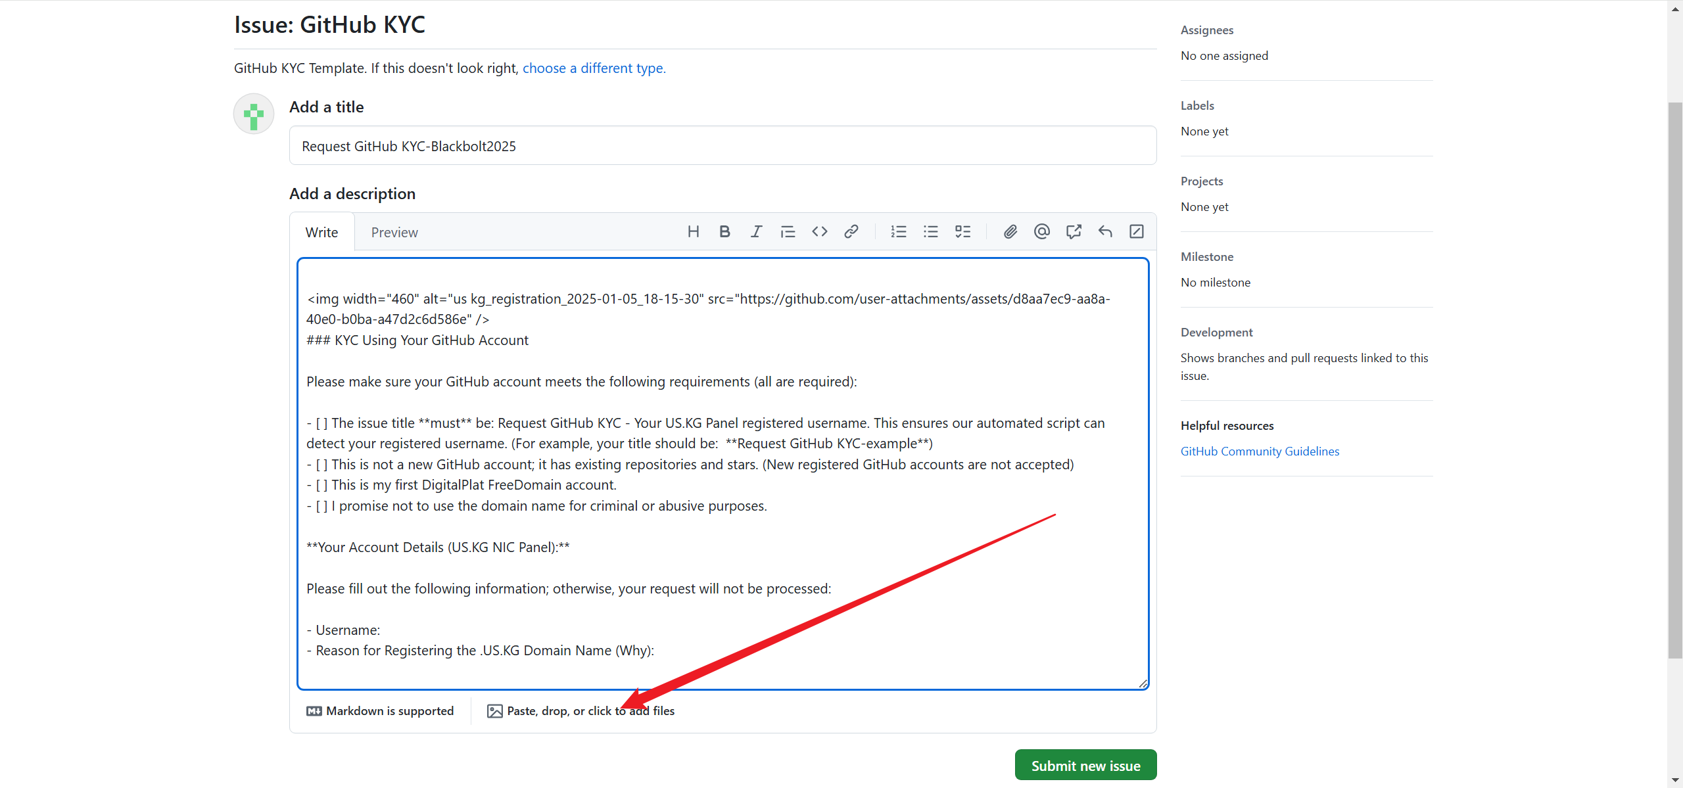Screen dimensions: 1683x788
Task: Click 'No milestone' text
Action: tap(1216, 283)
